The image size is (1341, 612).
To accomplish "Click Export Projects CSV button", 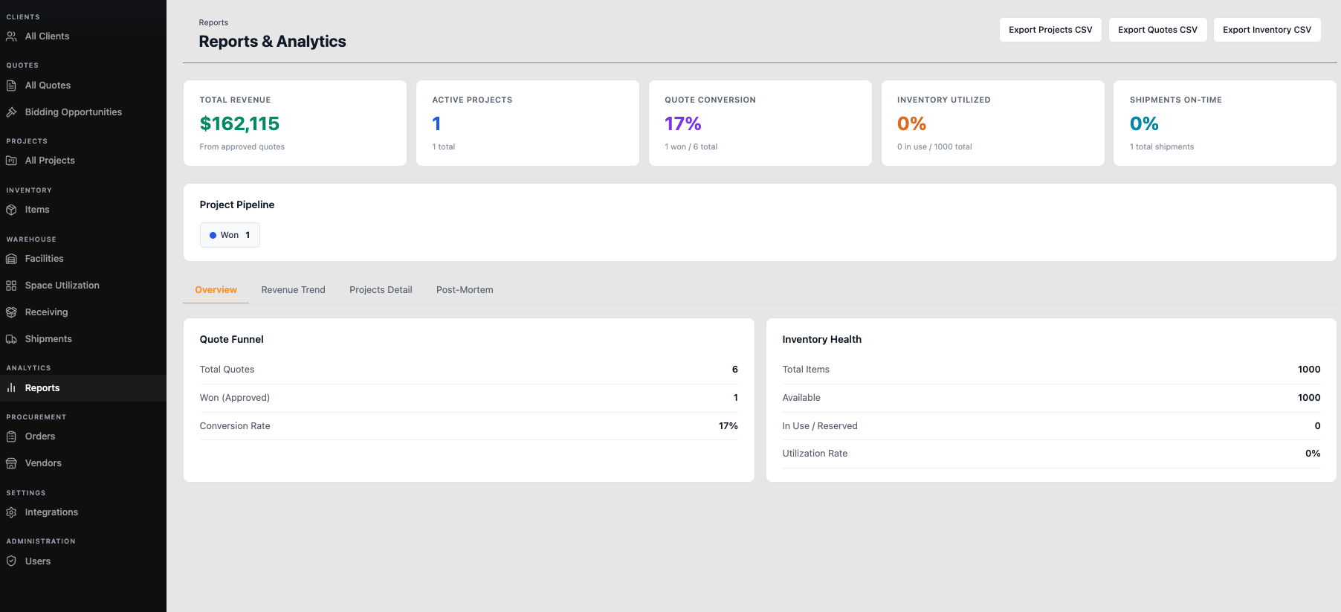I will [1050, 30].
